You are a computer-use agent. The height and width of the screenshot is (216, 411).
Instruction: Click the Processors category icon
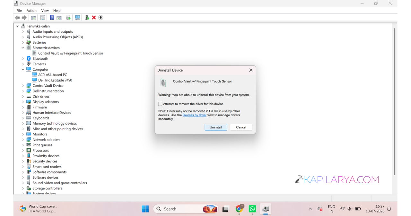29,150
